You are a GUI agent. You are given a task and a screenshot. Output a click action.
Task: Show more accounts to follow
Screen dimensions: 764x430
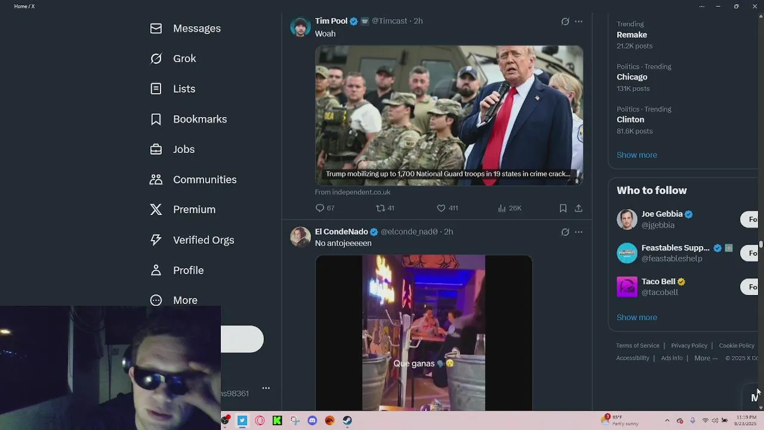[x=637, y=317]
